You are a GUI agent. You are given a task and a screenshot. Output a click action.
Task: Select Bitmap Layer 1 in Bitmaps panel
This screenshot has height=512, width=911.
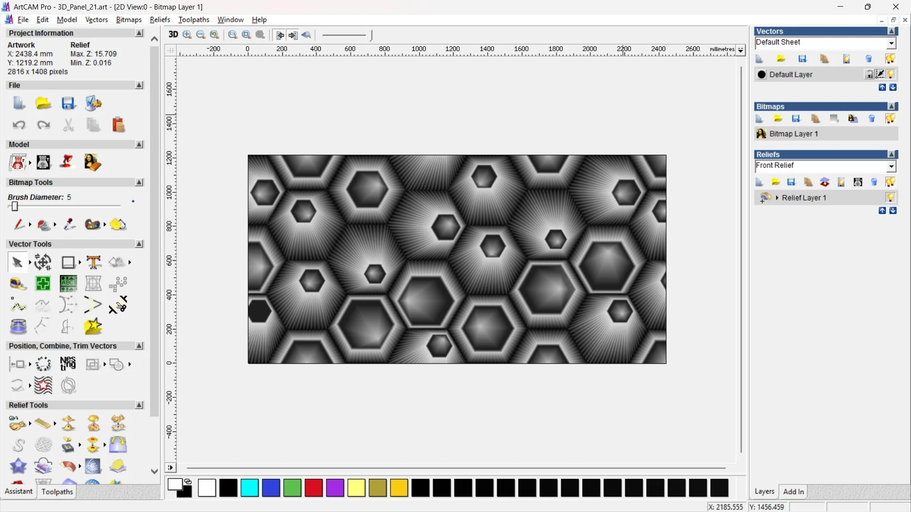tap(793, 134)
